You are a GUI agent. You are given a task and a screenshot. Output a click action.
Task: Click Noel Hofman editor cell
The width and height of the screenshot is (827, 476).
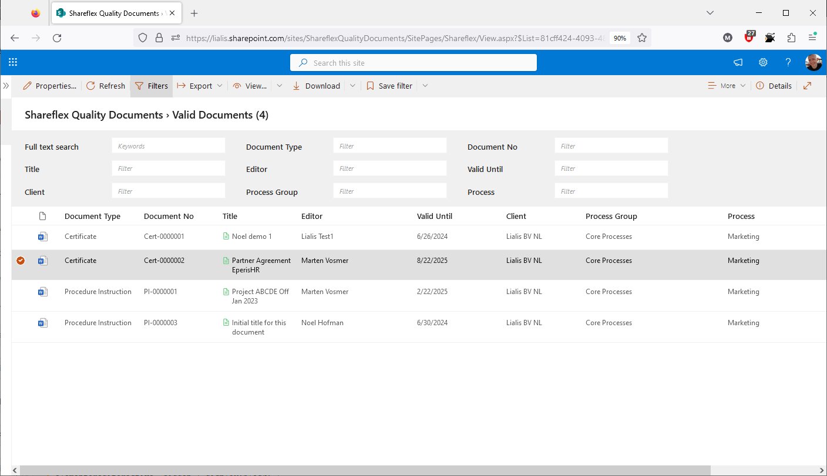(322, 323)
